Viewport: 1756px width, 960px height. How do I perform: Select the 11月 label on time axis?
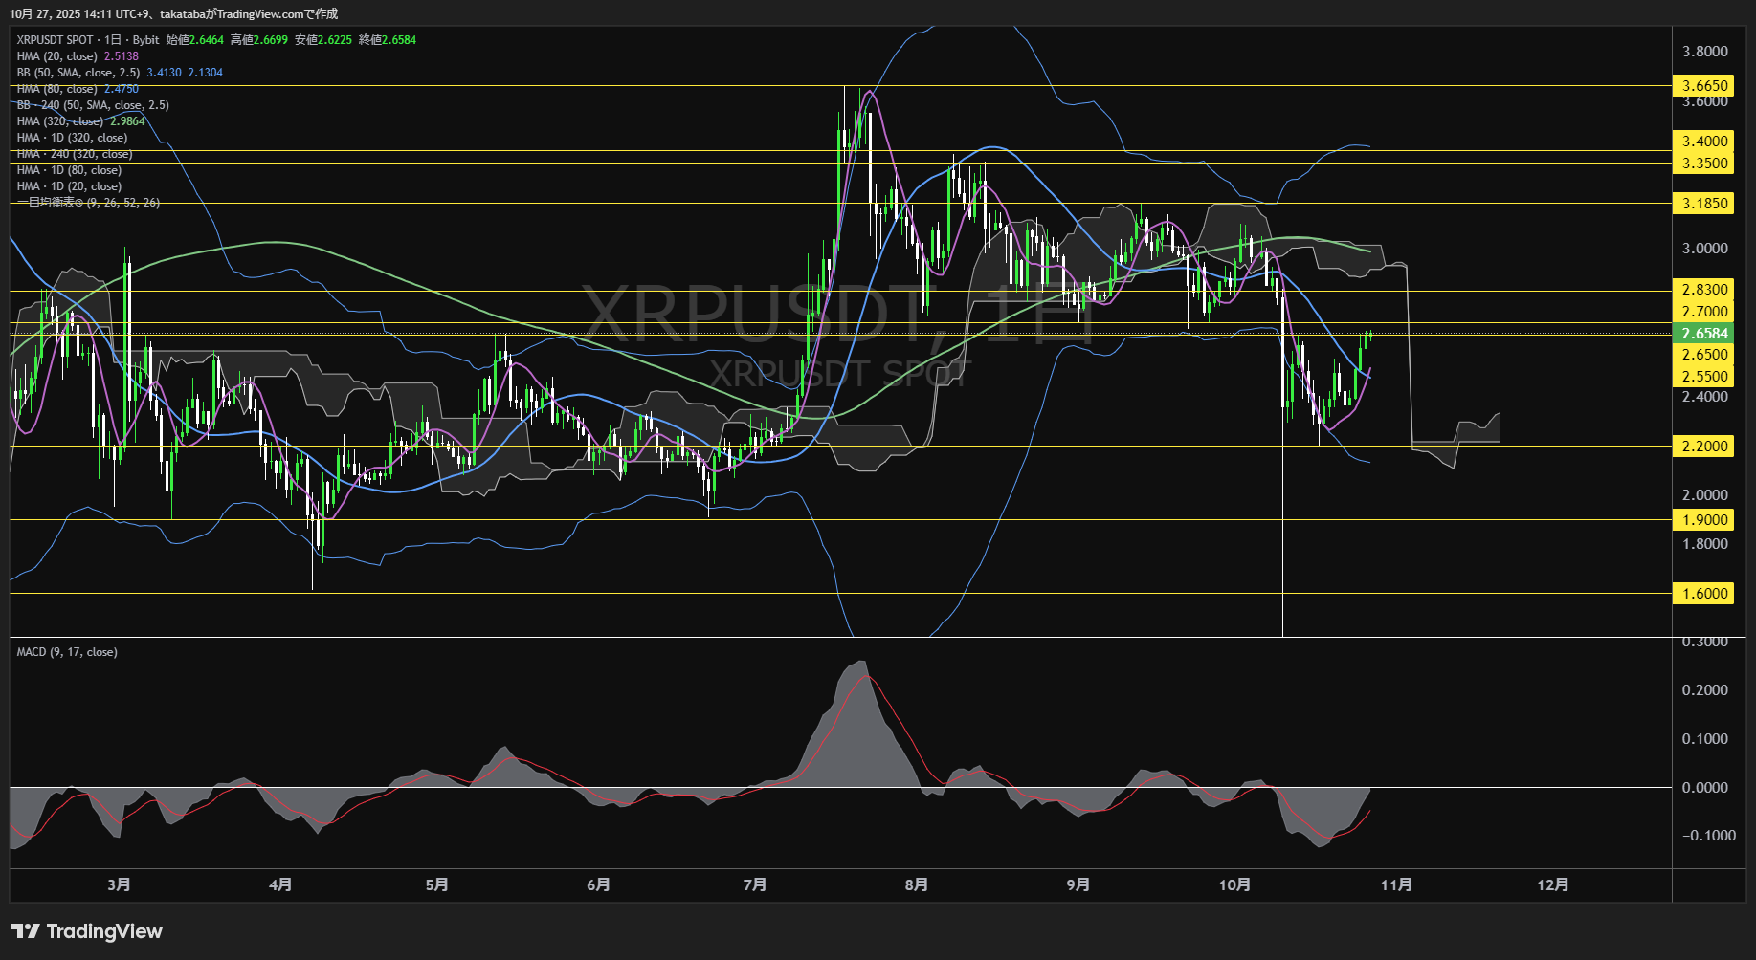pyautogui.click(x=1396, y=884)
